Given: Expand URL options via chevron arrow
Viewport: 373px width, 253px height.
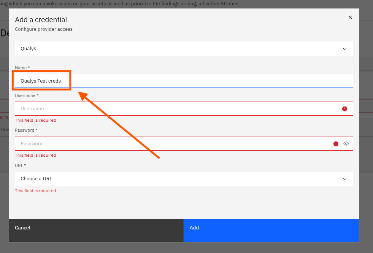Looking at the screenshot, I should 344,179.
